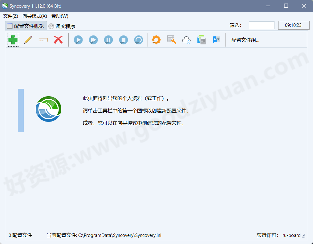Screen dimensions: 313x244
Task: Click the rename profile icon
Action: (43, 40)
